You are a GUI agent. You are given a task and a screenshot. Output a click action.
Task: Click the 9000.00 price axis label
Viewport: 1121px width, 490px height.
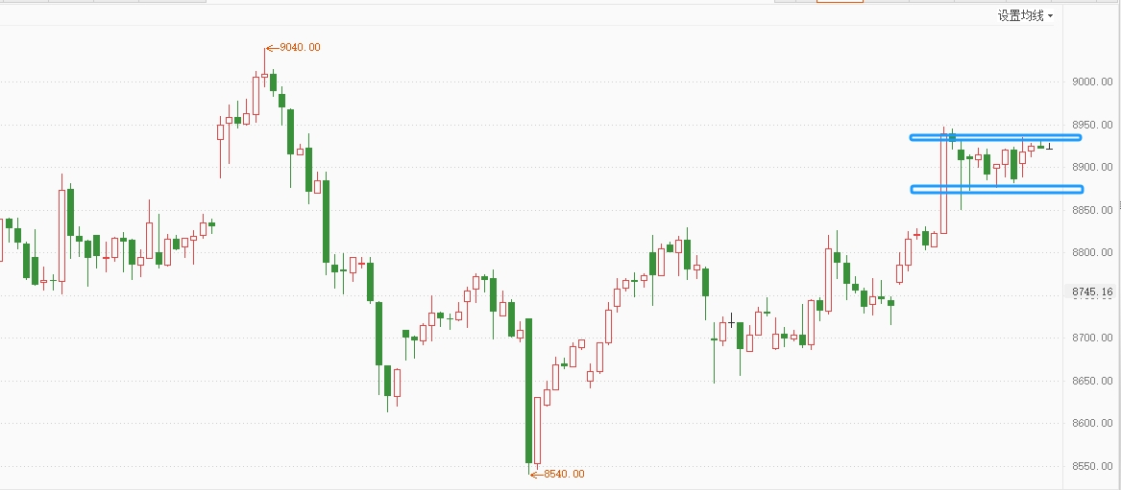pyautogui.click(x=1093, y=82)
